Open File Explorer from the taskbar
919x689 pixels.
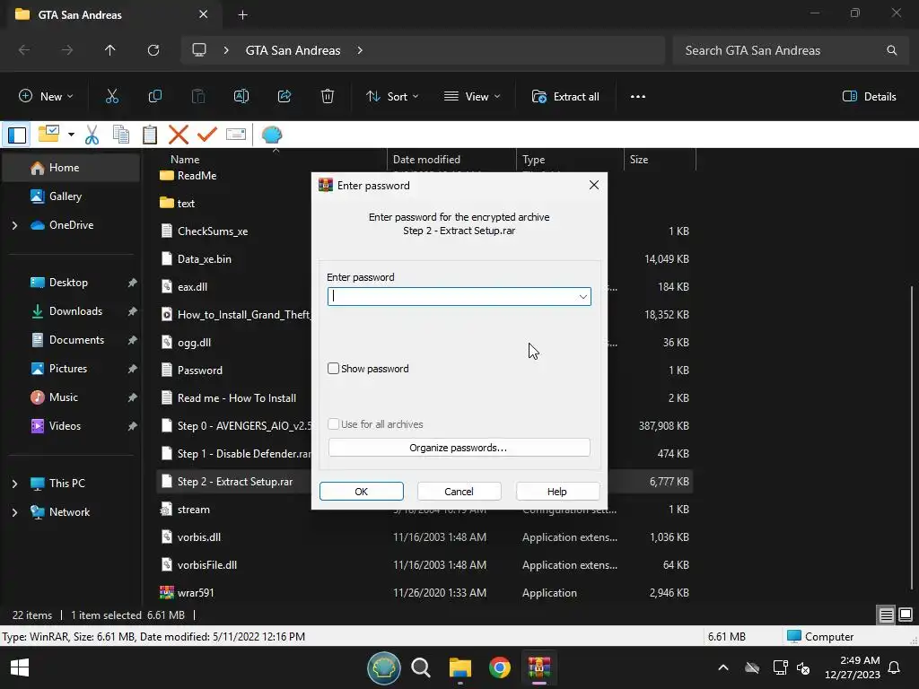pyautogui.click(x=460, y=667)
